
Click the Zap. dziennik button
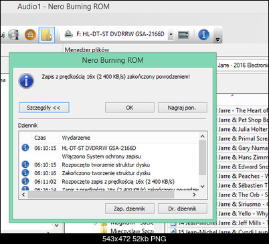(x=130, y=209)
